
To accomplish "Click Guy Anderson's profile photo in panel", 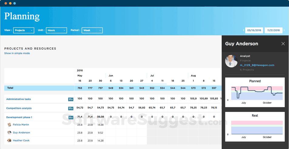I will [x=231, y=61].
